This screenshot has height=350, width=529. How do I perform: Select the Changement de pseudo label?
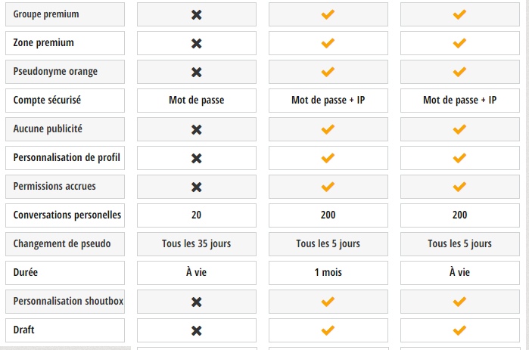pyautogui.click(x=62, y=243)
